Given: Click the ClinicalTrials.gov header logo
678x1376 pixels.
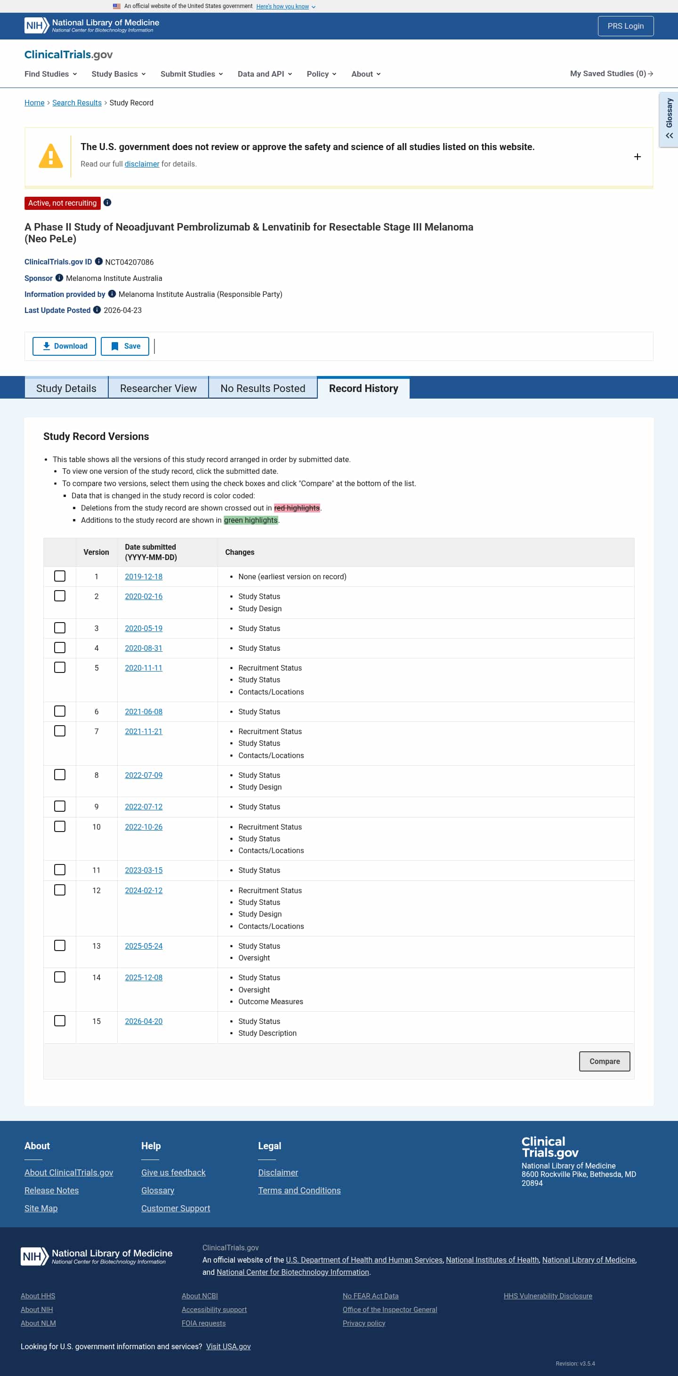Looking at the screenshot, I should 68,55.
